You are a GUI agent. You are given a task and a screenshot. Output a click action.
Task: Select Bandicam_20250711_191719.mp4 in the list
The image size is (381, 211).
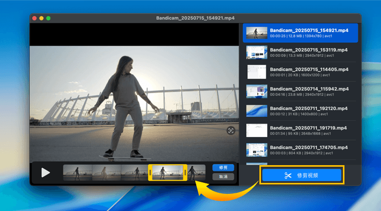300,130
